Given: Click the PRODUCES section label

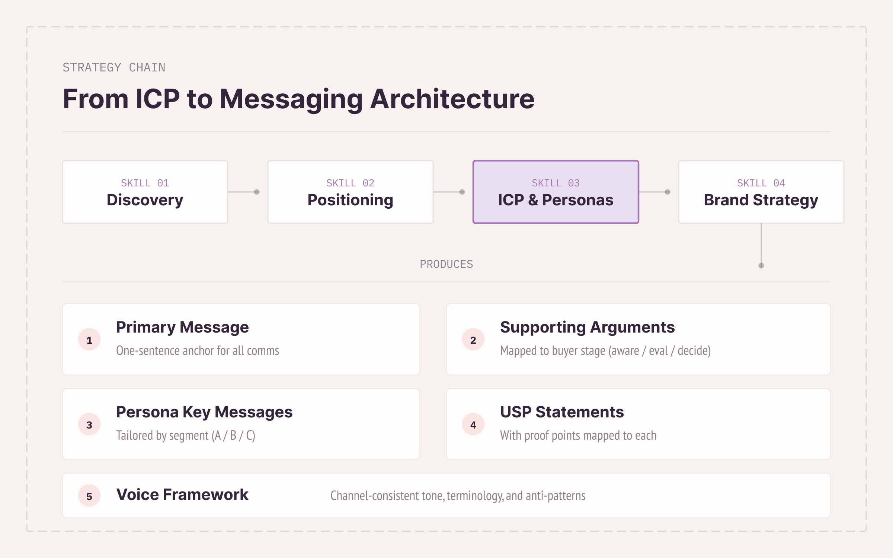Looking at the screenshot, I should point(446,264).
